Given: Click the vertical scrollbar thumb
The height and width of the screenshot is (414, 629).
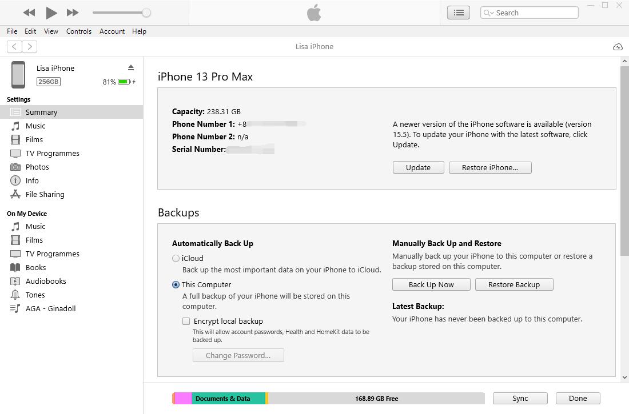Looking at the screenshot, I should click(624, 160).
